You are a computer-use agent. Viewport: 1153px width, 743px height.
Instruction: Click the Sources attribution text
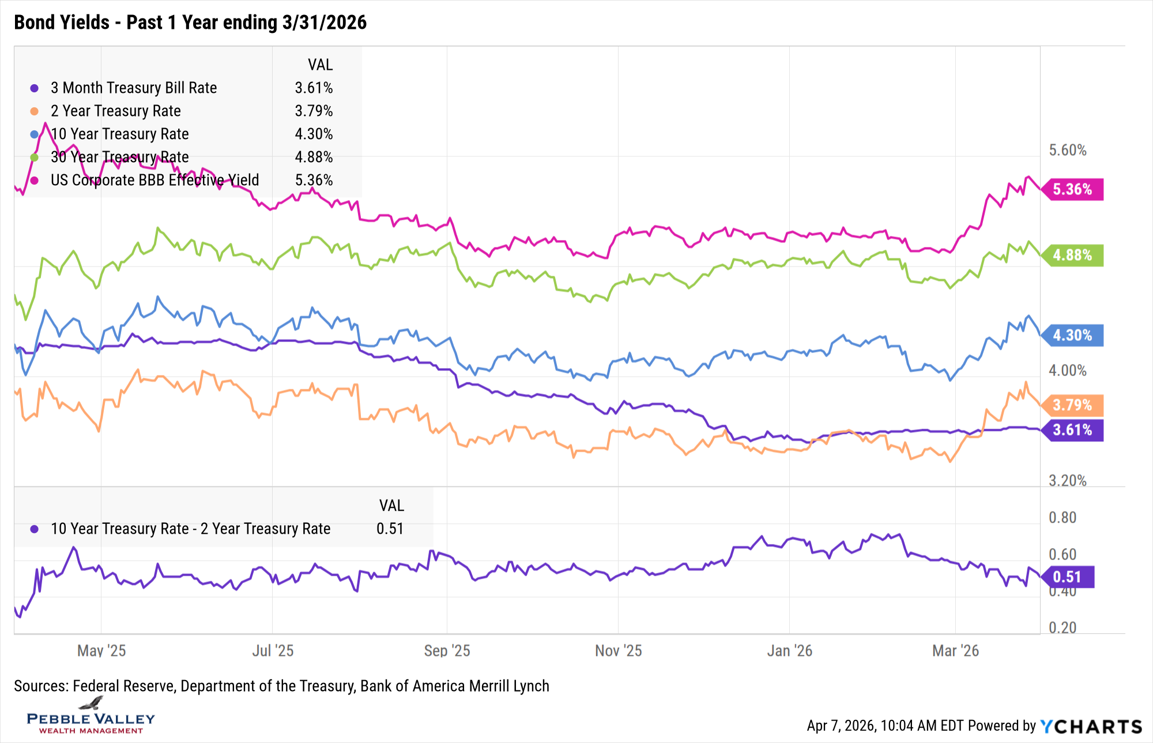click(x=281, y=686)
